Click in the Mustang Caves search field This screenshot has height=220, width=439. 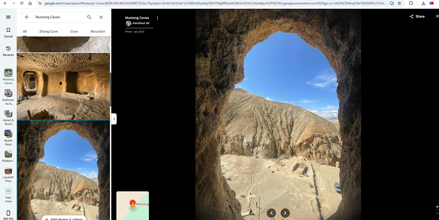(59, 17)
